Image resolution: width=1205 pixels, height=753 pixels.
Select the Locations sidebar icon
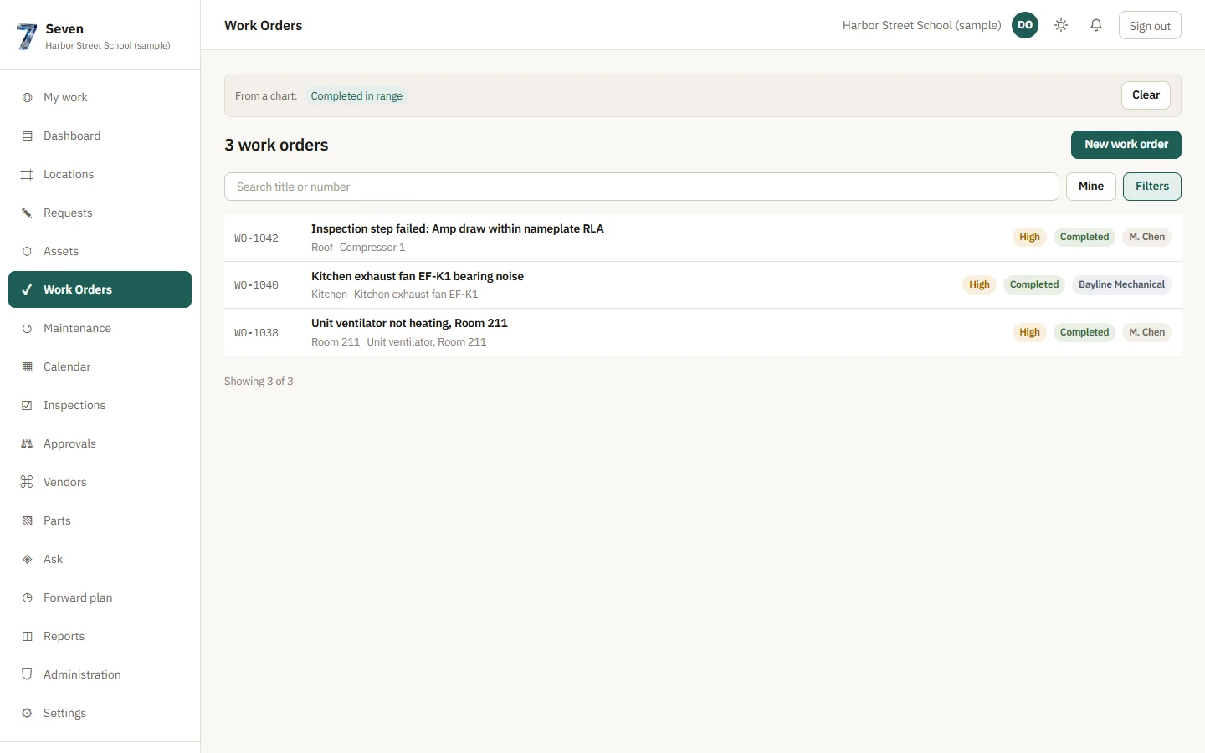(27, 174)
